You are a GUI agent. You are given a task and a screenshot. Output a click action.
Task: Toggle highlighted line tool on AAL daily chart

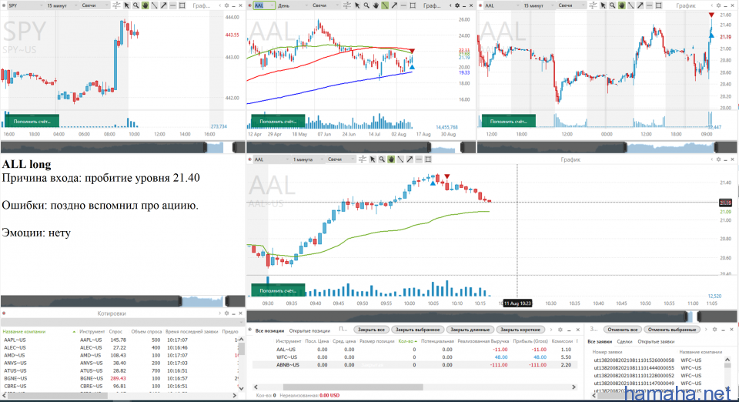(x=385, y=5)
